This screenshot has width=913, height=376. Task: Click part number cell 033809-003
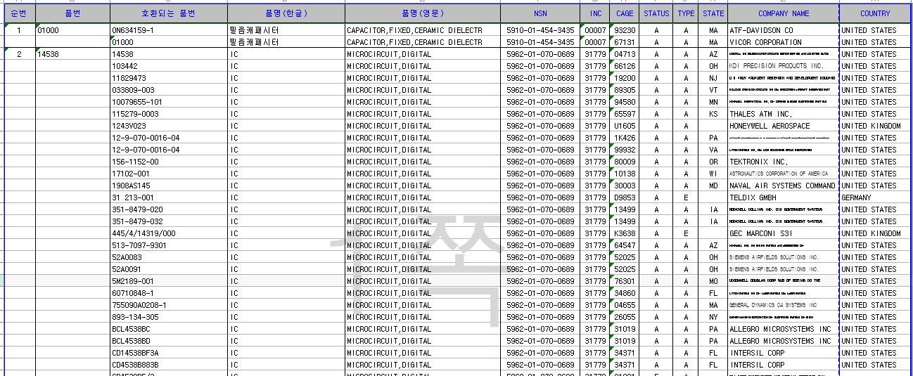[x=169, y=90]
